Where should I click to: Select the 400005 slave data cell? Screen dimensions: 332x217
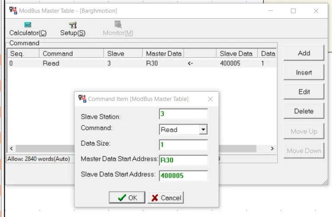click(230, 63)
